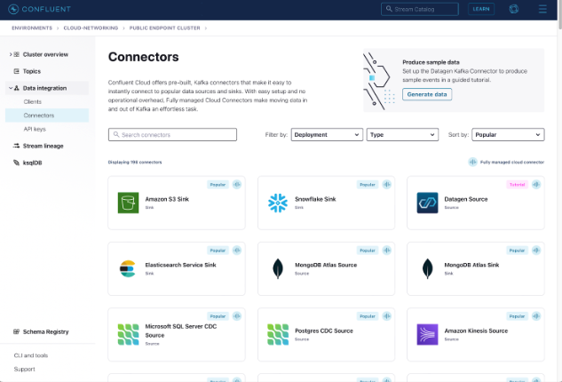Click the Stream Catalog search field
Viewport: 562px width, 382px height.
[x=420, y=9]
